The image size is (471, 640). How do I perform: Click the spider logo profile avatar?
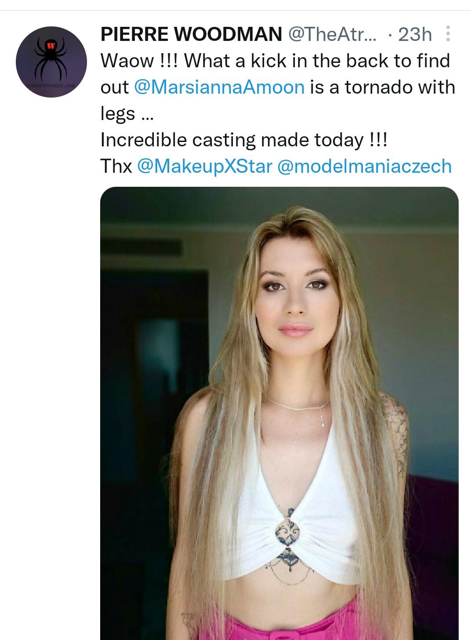(51, 62)
